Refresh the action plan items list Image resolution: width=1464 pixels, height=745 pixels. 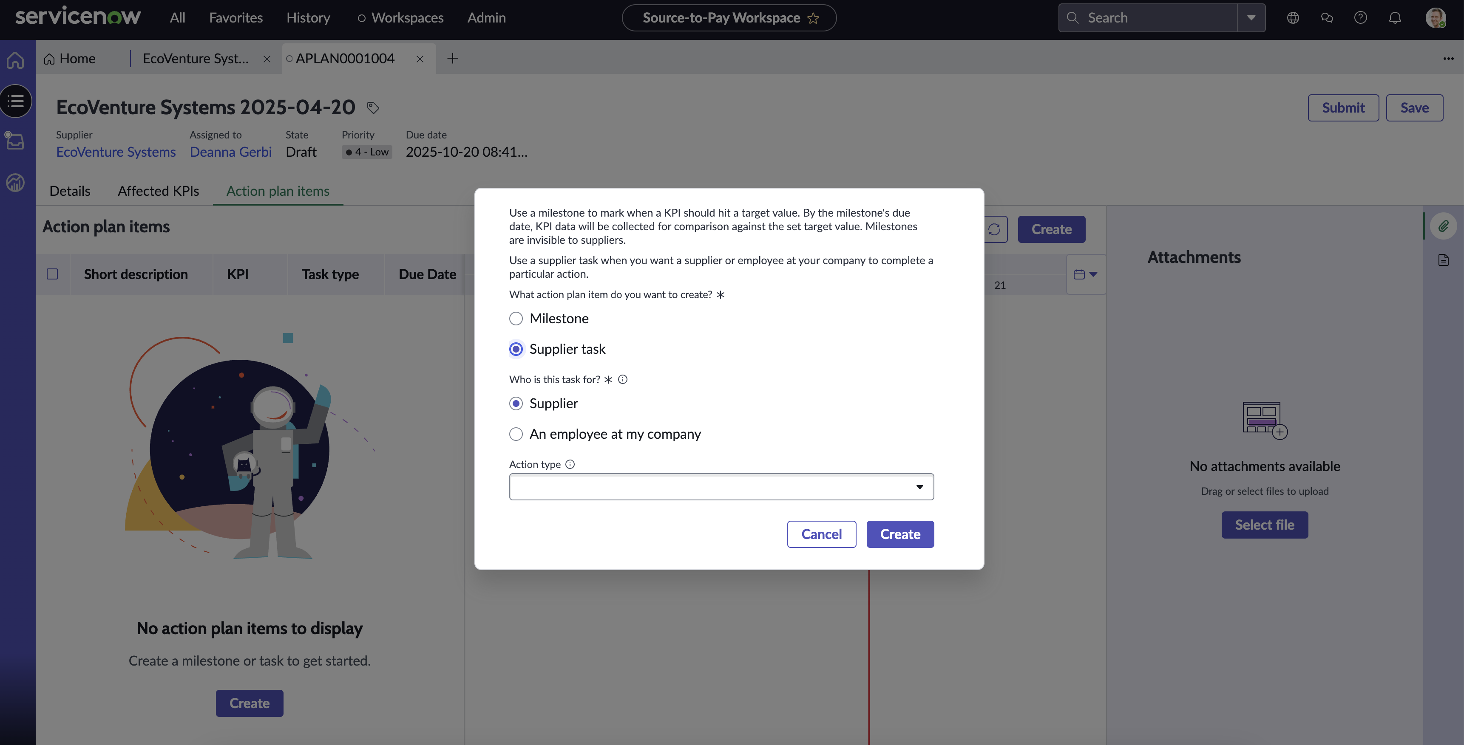(994, 229)
